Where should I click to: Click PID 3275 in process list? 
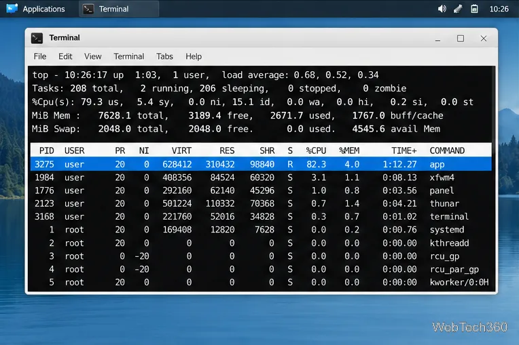[x=44, y=164]
